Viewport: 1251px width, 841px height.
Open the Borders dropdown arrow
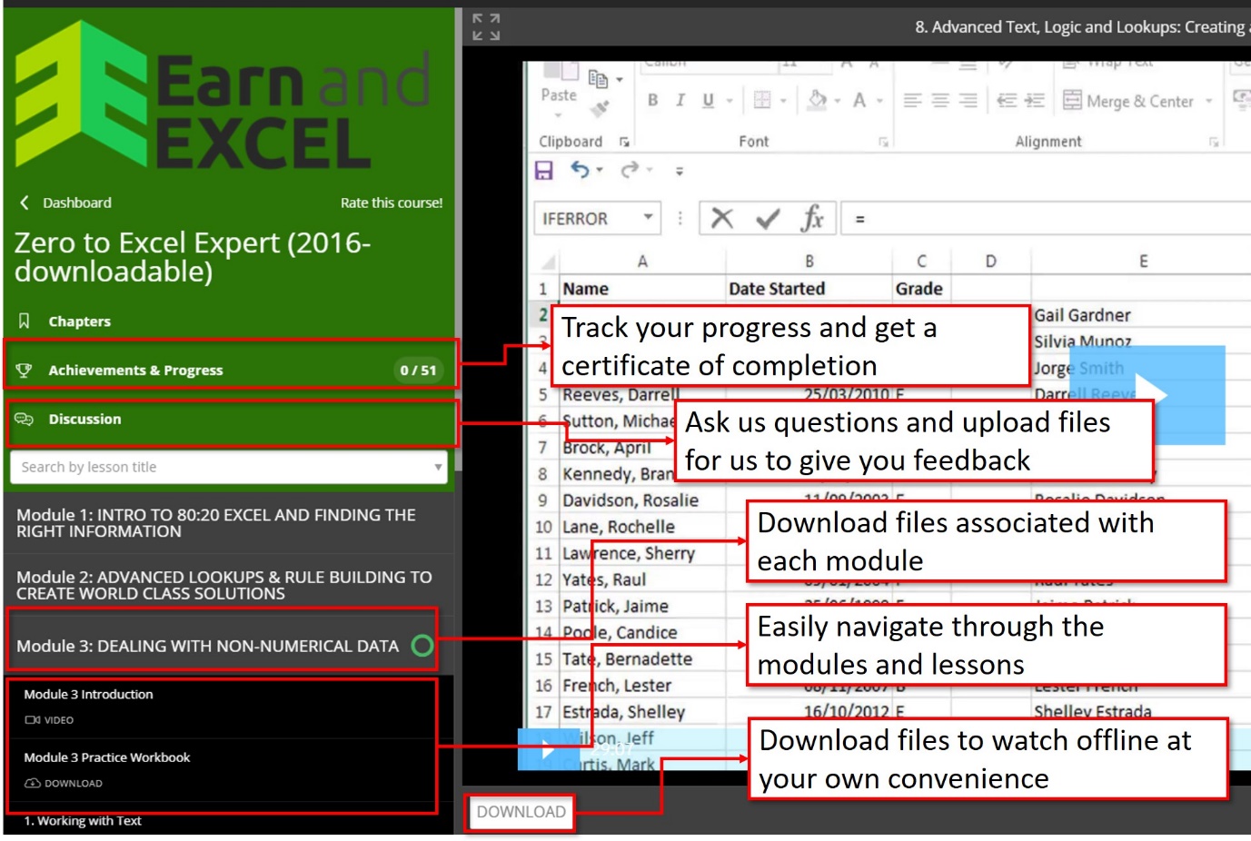pyautogui.click(x=783, y=101)
